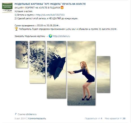Screen dimensions: 131x123
Task: Open the vk.com/club73587151 link
Action: click(x=50, y=15)
